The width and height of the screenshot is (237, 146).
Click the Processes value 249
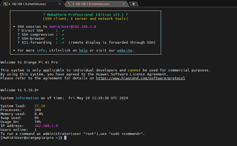pos(38,110)
